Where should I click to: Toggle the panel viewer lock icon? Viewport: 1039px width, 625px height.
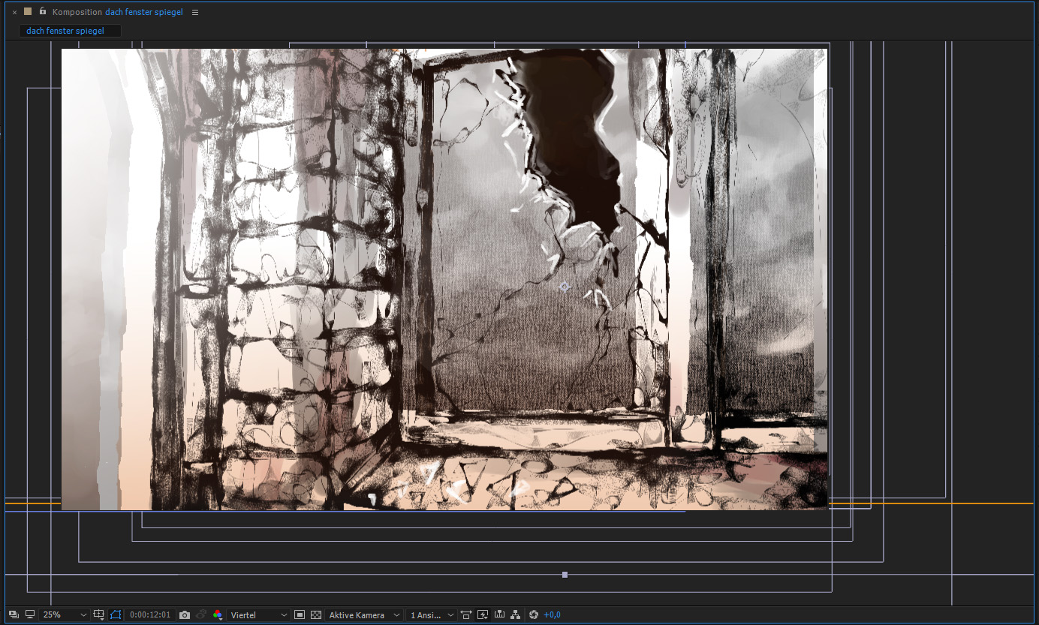(x=43, y=11)
